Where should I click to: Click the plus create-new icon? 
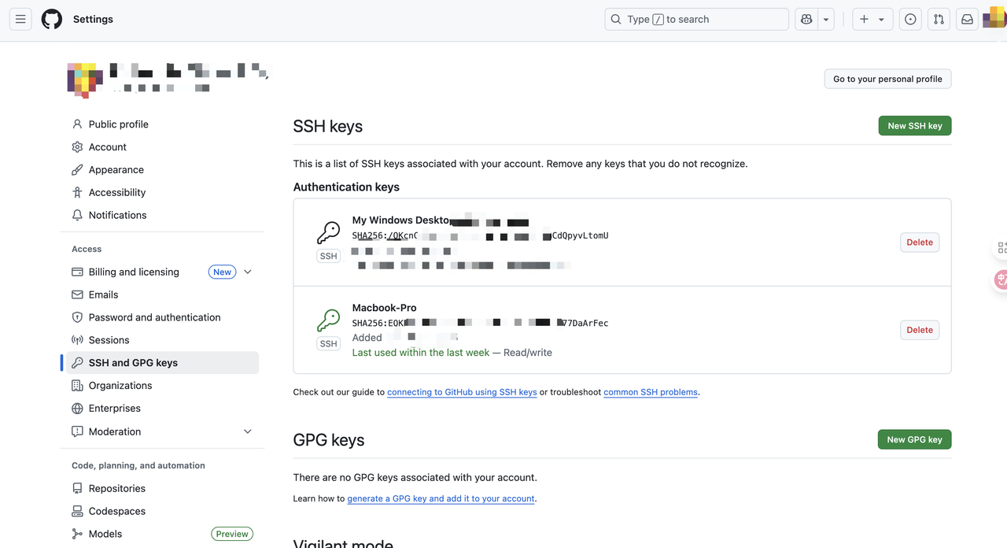coord(865,19)
